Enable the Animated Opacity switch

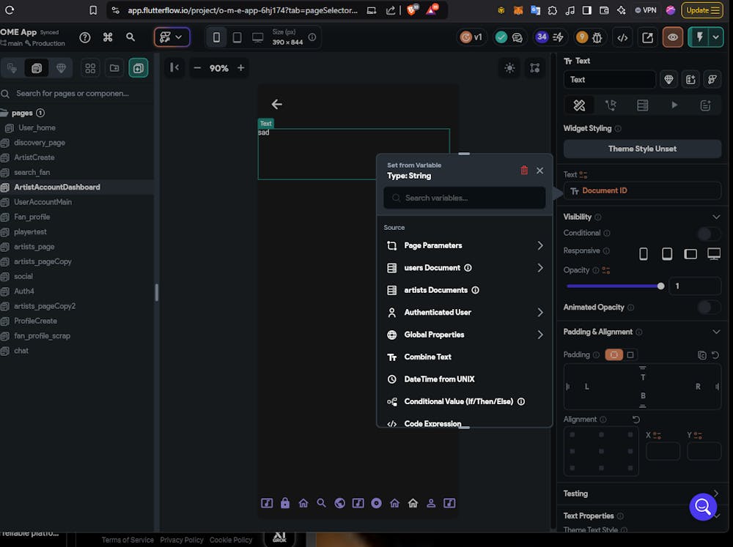[708, 308]
